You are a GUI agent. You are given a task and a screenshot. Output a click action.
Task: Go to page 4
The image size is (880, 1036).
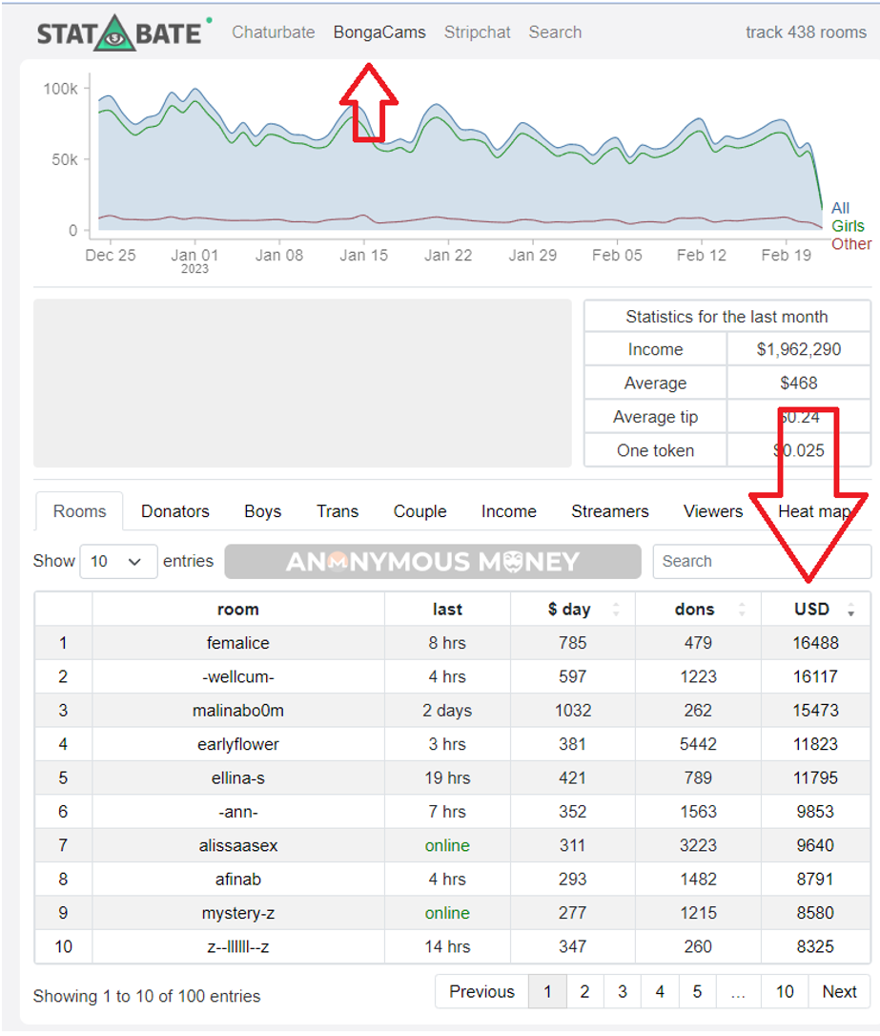pos(660,992)
